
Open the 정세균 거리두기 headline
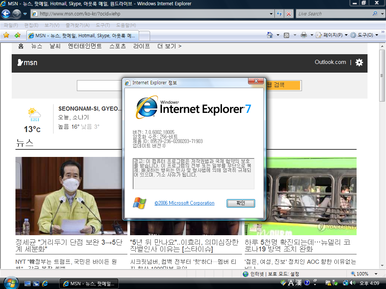pos(69,245)
